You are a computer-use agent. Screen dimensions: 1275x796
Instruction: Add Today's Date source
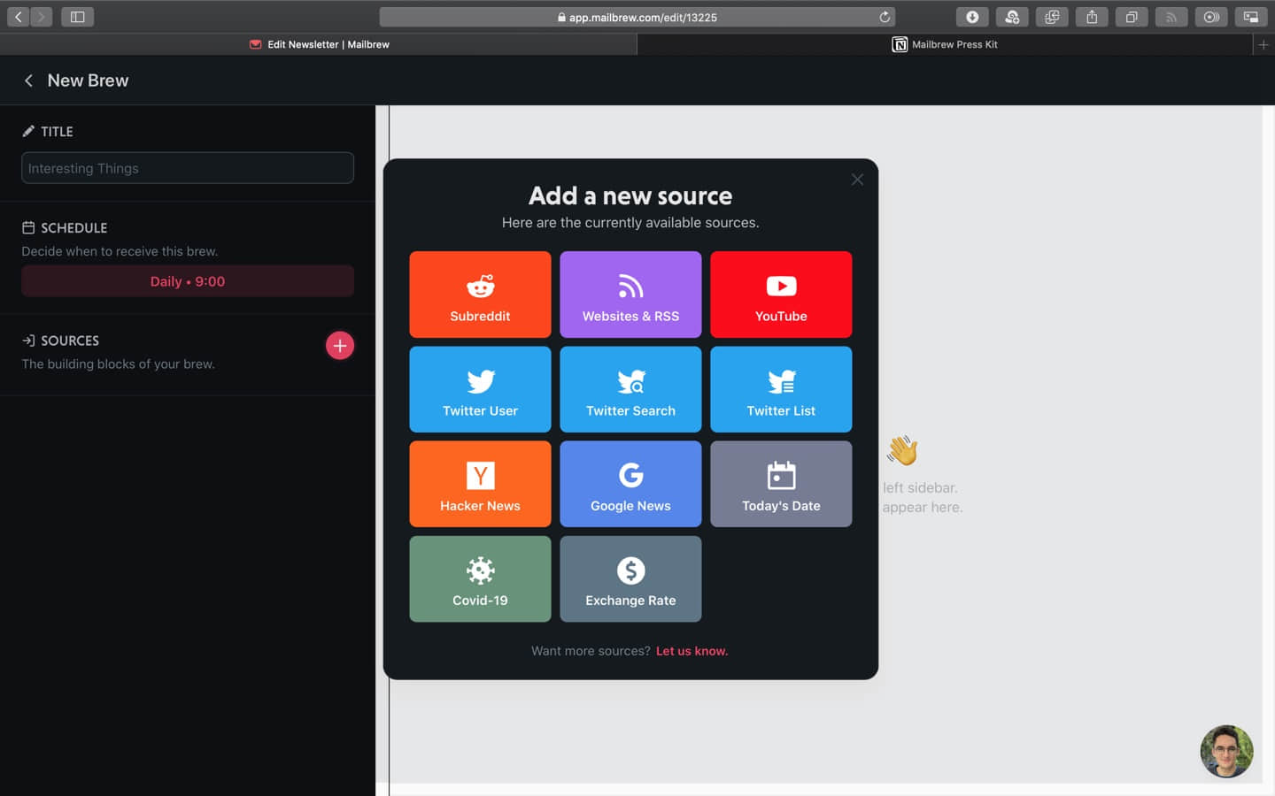(781, 484)
